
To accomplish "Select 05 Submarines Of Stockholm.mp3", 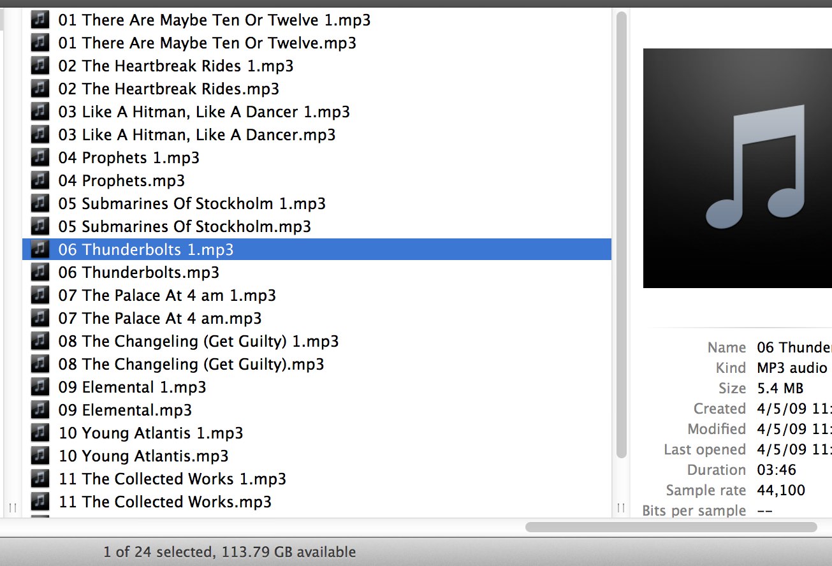I will [185, 227].
